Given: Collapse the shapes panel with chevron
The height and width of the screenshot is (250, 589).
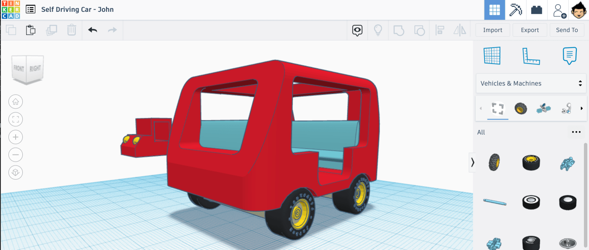Looking at the screenshot, I should click(x=472, y=162).
